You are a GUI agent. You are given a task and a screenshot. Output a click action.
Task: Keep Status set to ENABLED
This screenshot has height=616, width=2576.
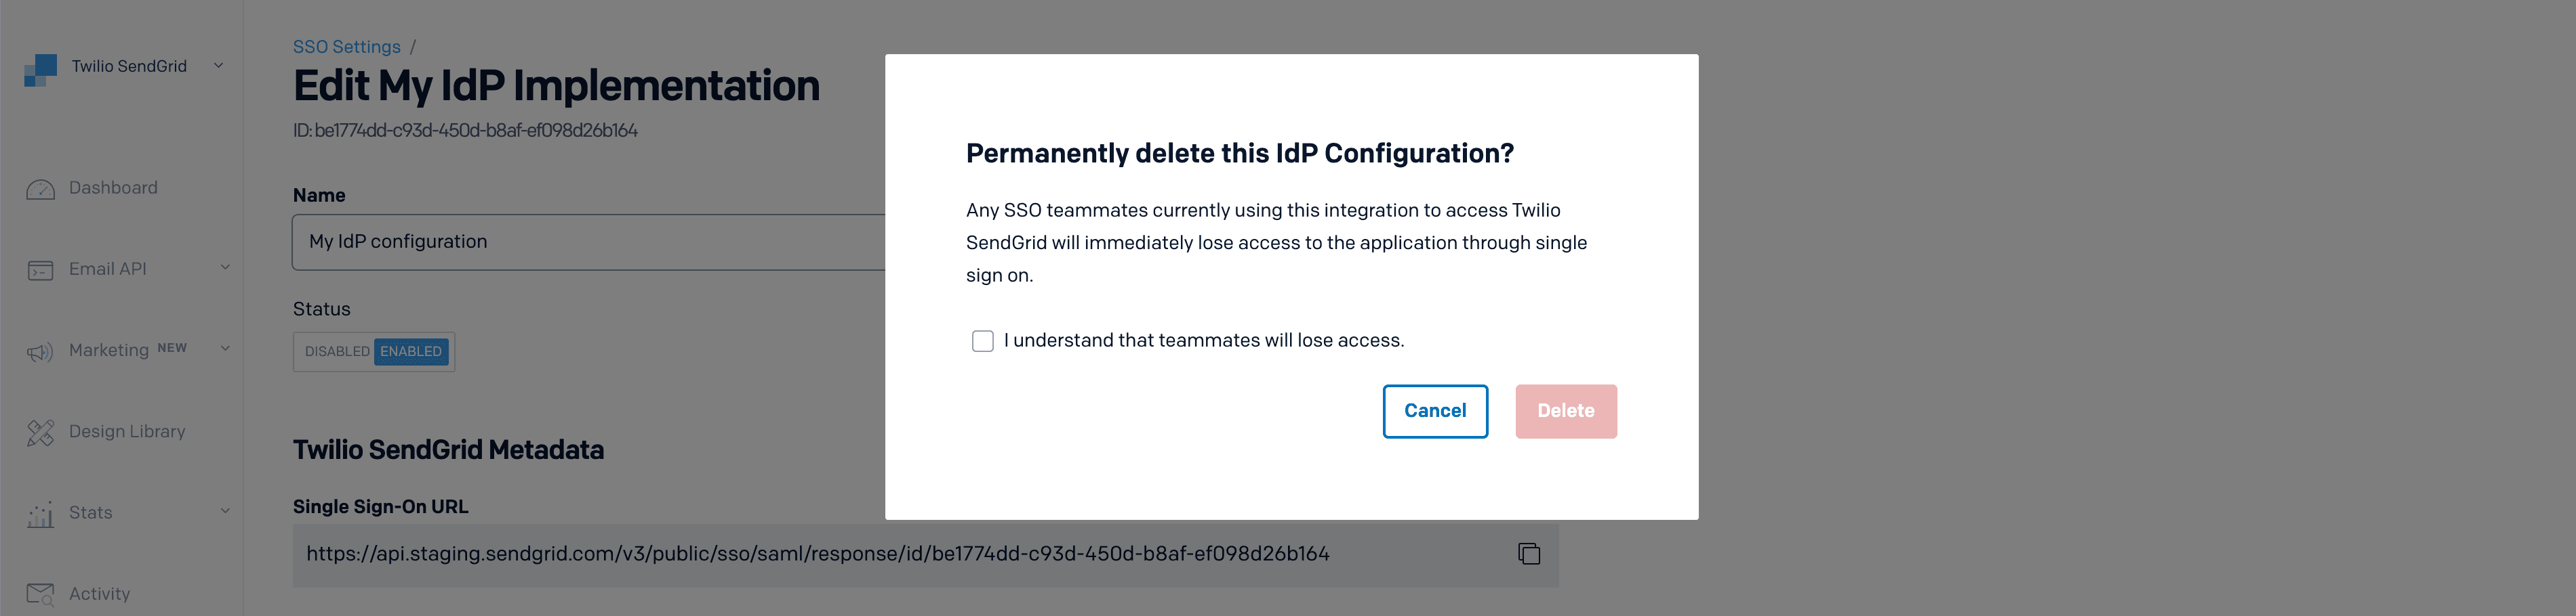tap(410, 351)
